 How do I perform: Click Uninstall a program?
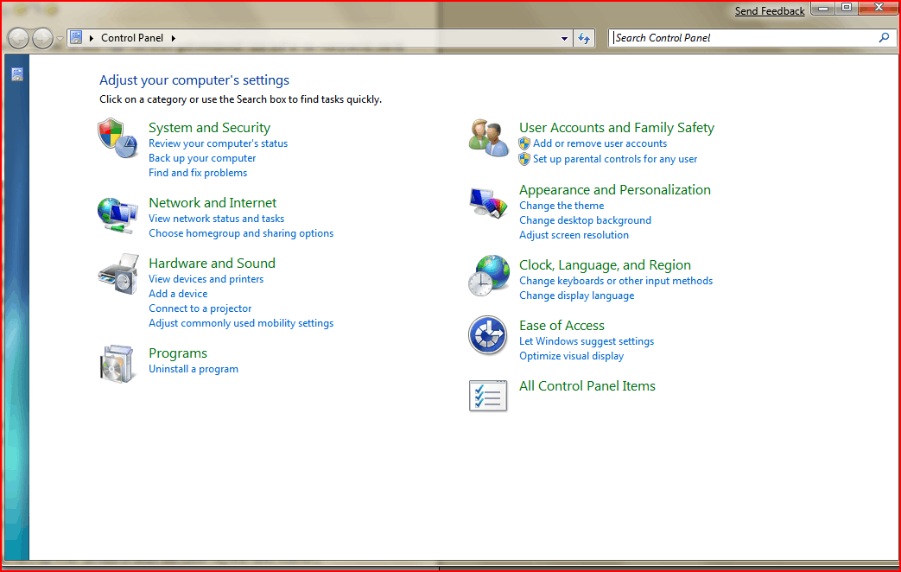194,369
